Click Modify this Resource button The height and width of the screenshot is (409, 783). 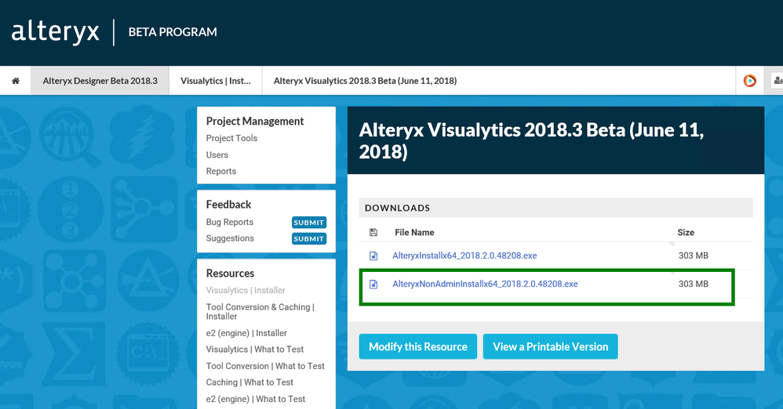tap(418, 346)
